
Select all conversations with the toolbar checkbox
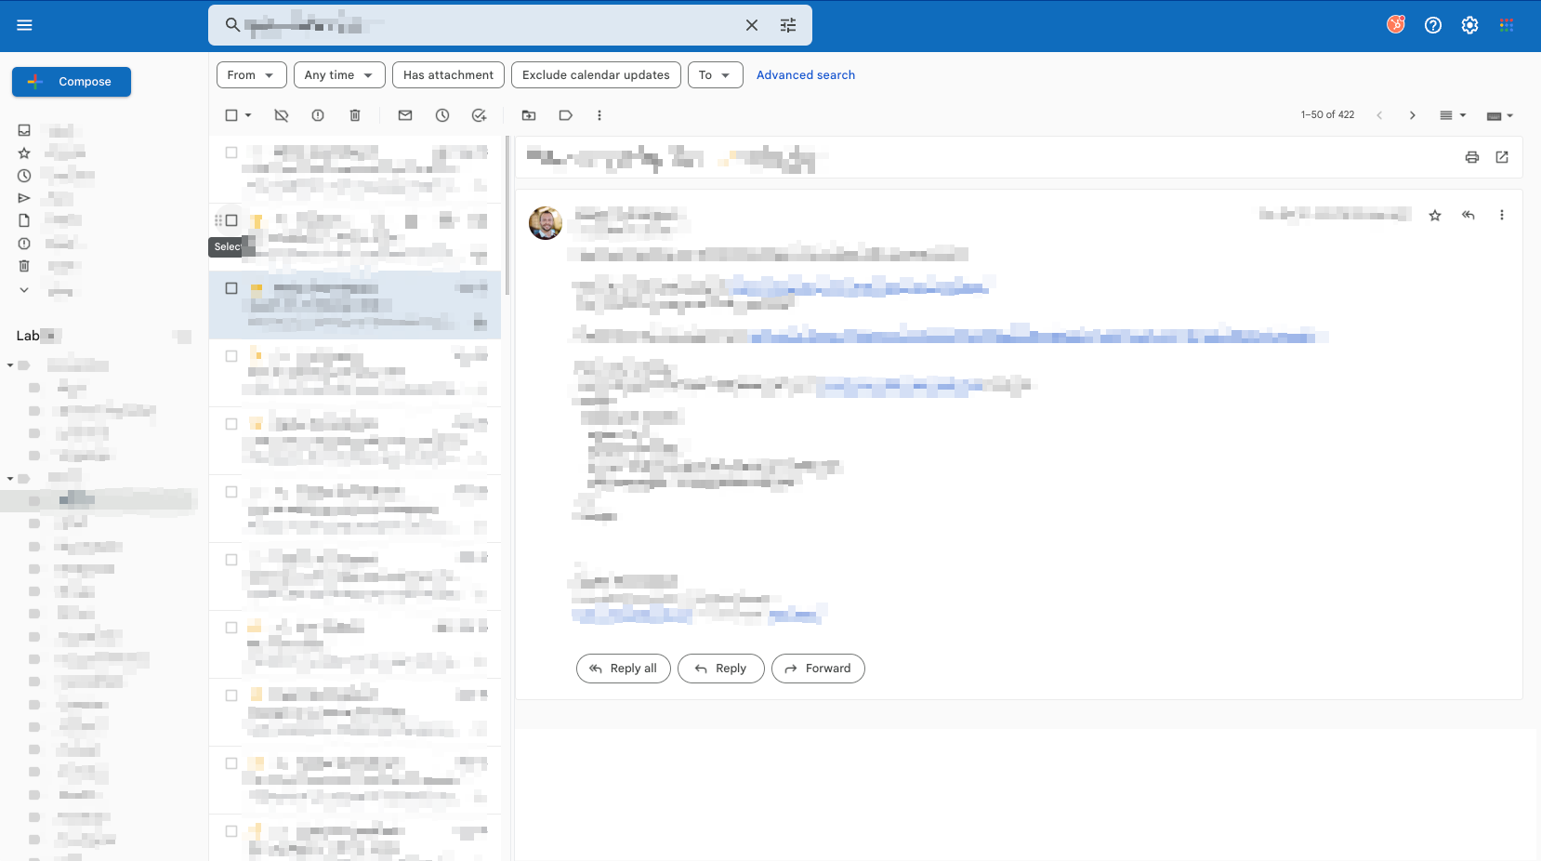point(230,114)
